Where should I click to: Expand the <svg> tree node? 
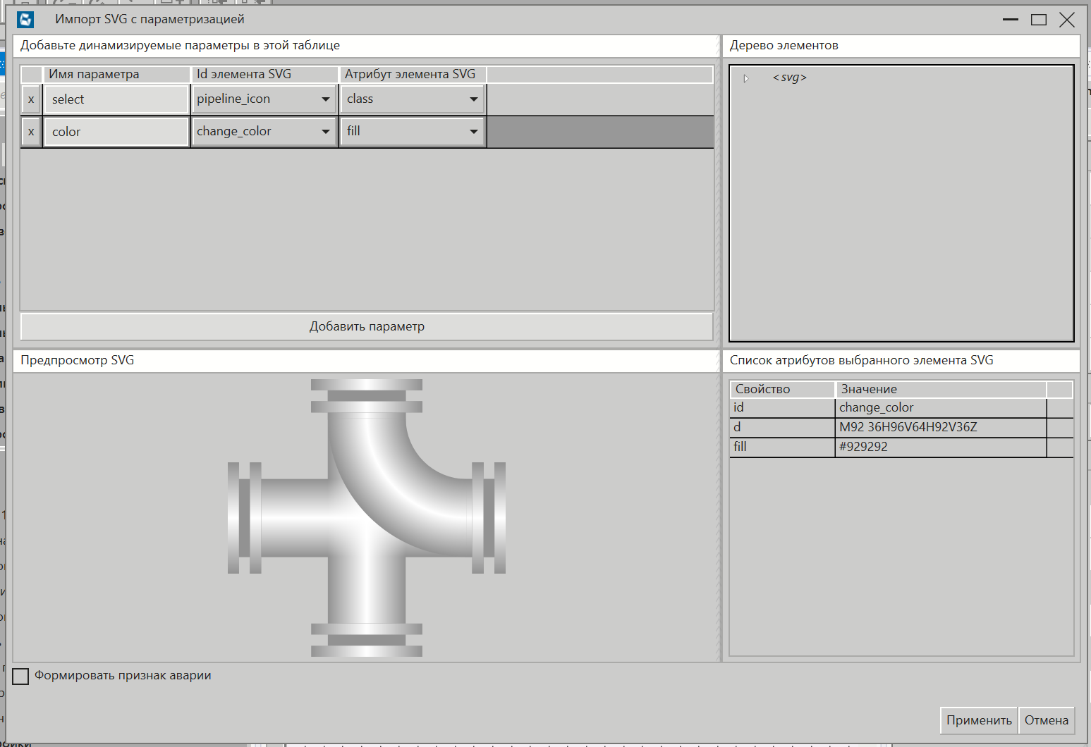pyautogui.click(x=746, y=78)
